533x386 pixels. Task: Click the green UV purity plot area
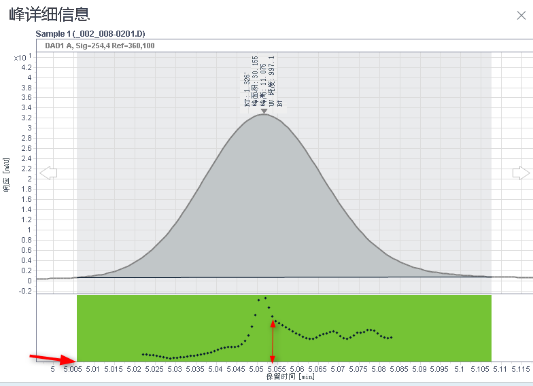(x=284, y=328)
